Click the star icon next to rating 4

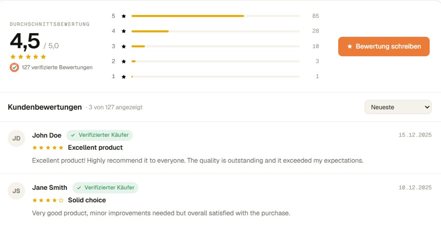[x=124, y=31]
